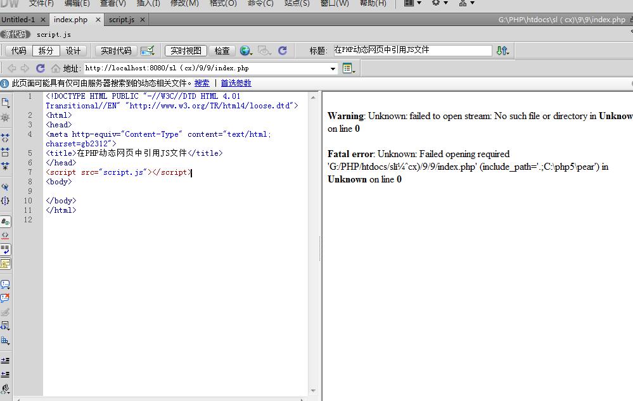Click the info icon in the notice bar
This screenshot has width=633, height=401.
(x=5, y=84)
